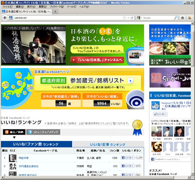The height and width of the screenshot is (180, 195).
Task: Click the おいしい田舎 sidebar banner
Action: coord(170,45)
